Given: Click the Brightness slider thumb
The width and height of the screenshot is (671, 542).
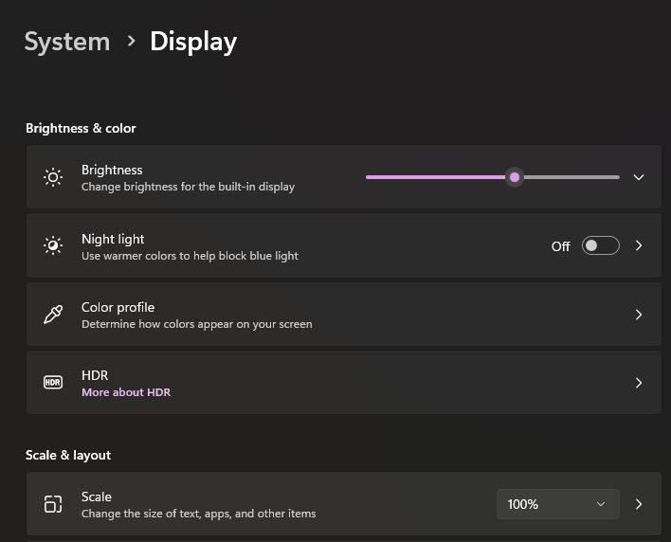Looking at the screenshot, I should 515,177.
